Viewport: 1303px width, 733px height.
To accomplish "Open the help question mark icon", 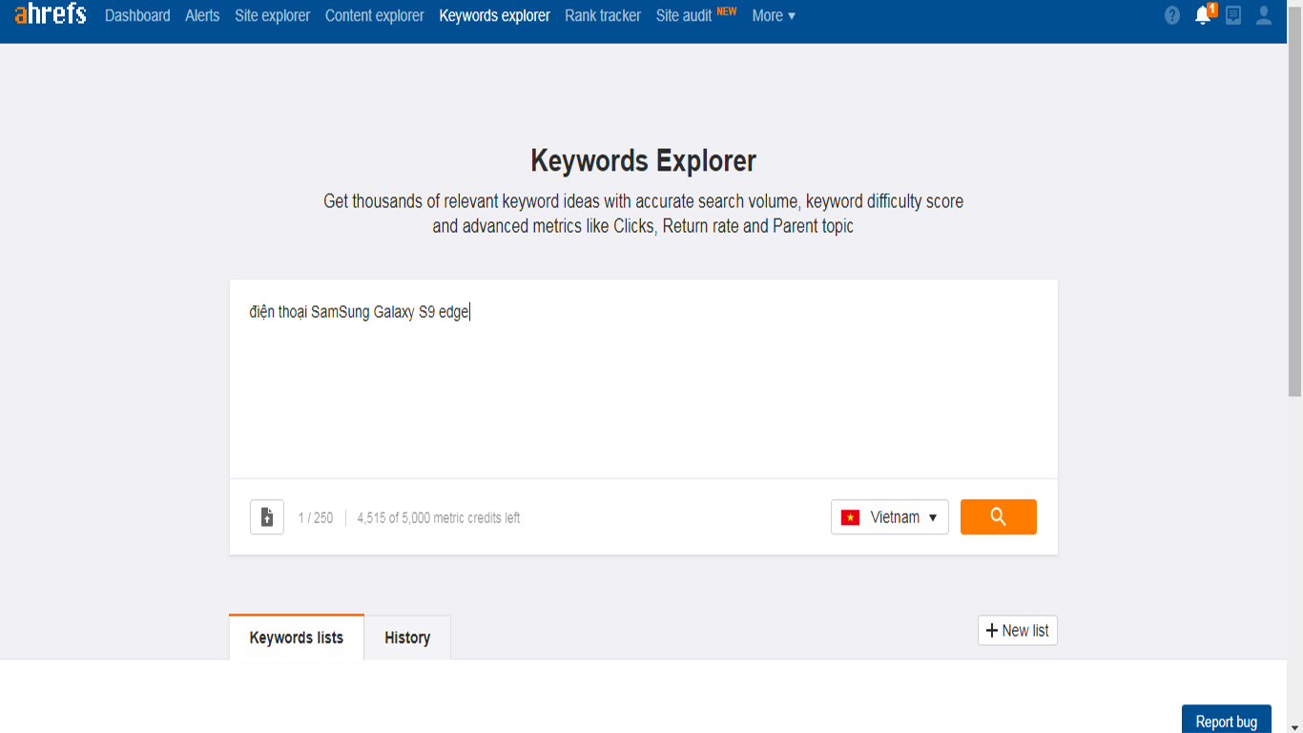I will click(x=1172, y=15).
